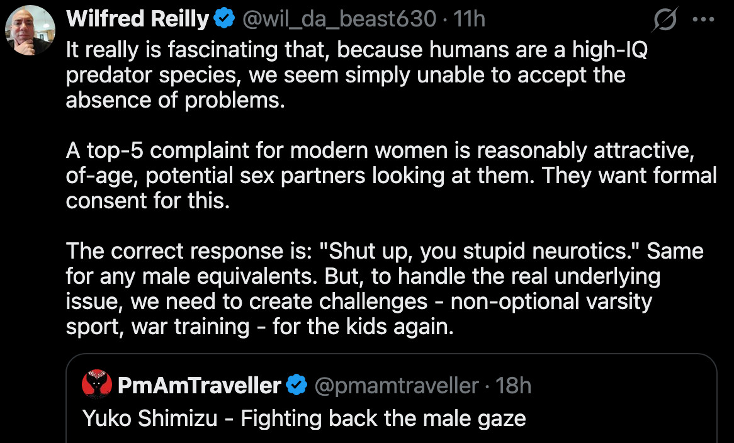
Task: Click the quoted tweet's 18h timestamp
Action: pyautogui.click(x=513, y=385)
